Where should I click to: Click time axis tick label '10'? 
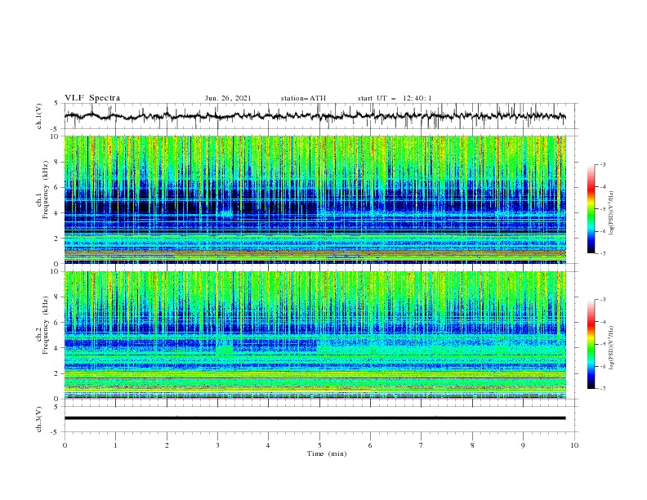click(574, 445)
